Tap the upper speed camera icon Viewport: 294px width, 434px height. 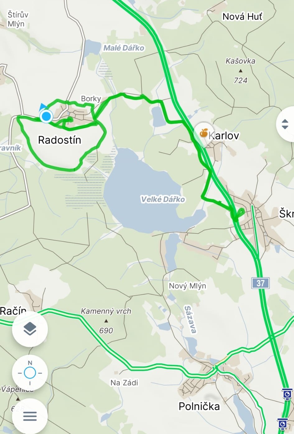point(287,394)
